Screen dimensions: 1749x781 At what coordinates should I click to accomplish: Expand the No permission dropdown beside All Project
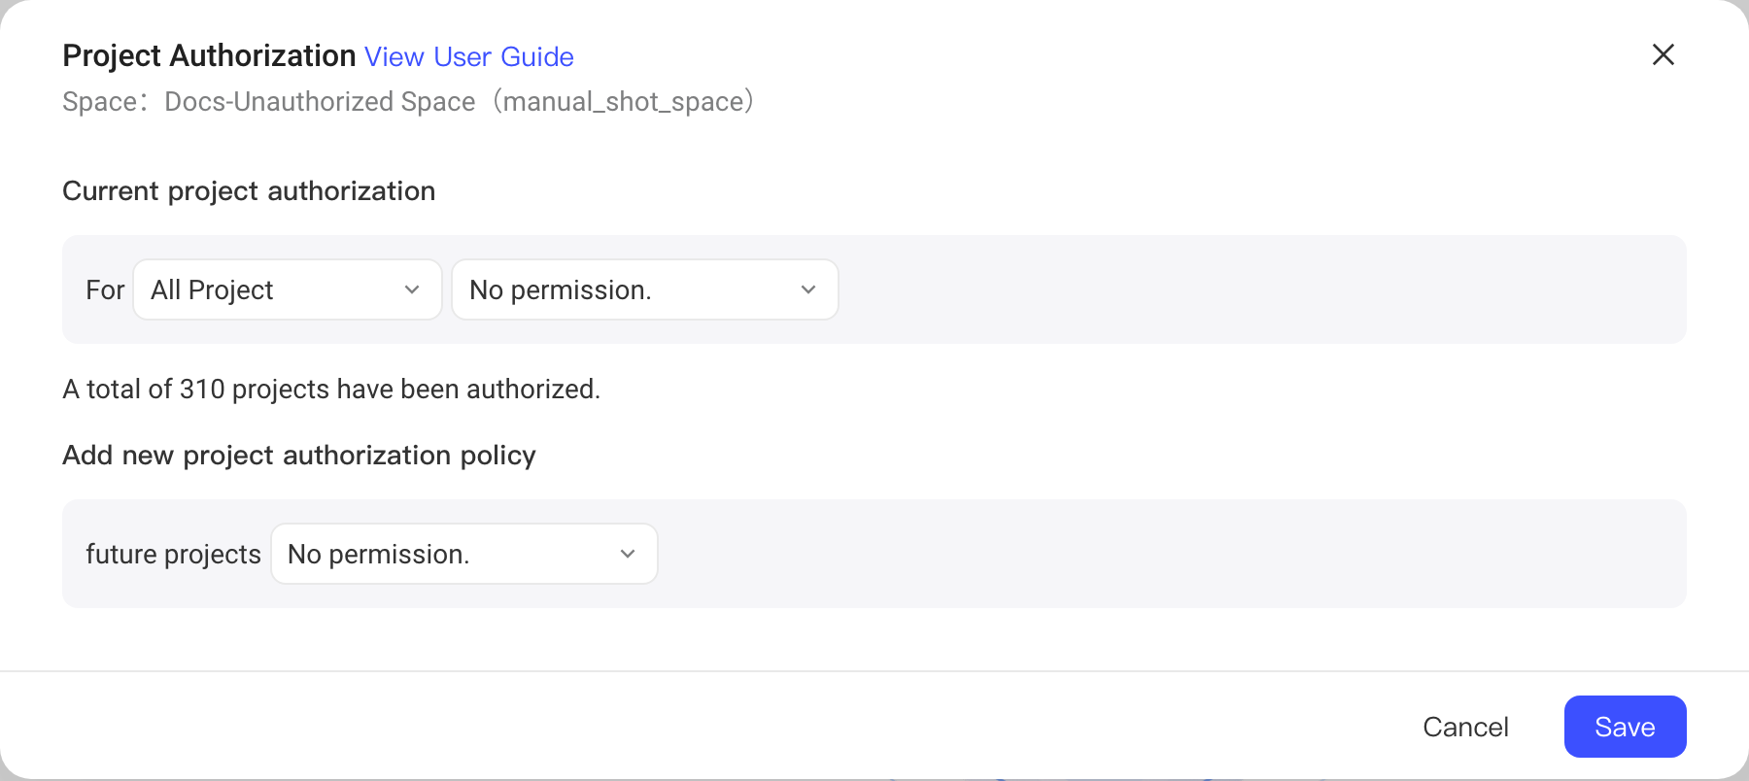(644, 289)
